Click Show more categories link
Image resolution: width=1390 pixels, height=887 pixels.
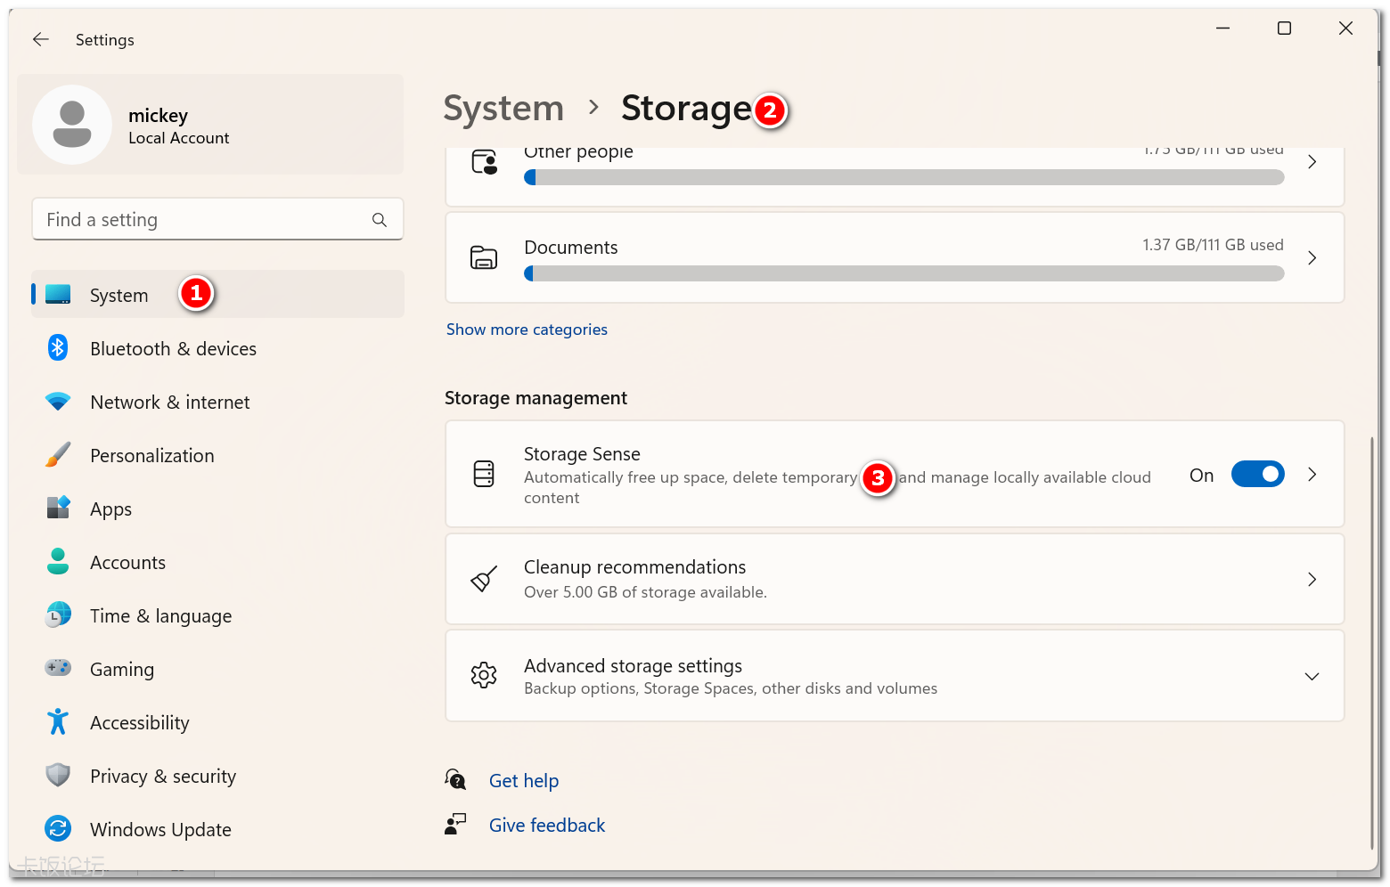[527, 330]
